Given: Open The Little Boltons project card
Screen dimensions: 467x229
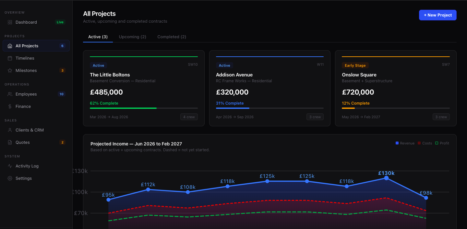Looking at the screenshot, I should pyautogui.click(x=144, y=88).
